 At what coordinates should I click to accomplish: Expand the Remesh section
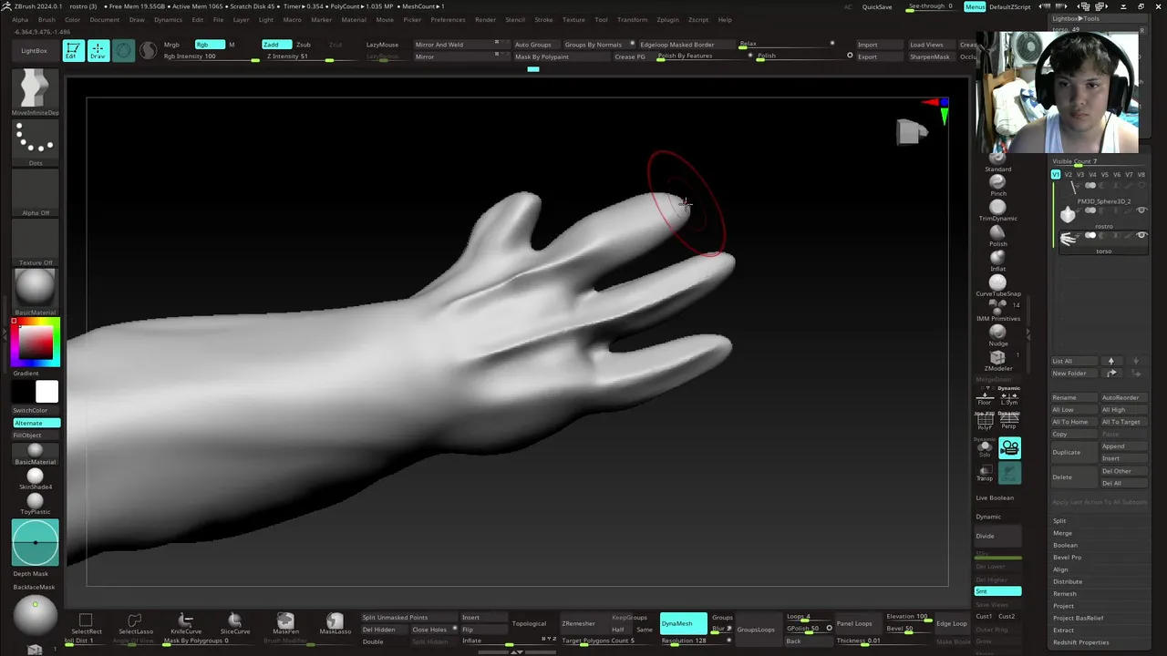1065,593
